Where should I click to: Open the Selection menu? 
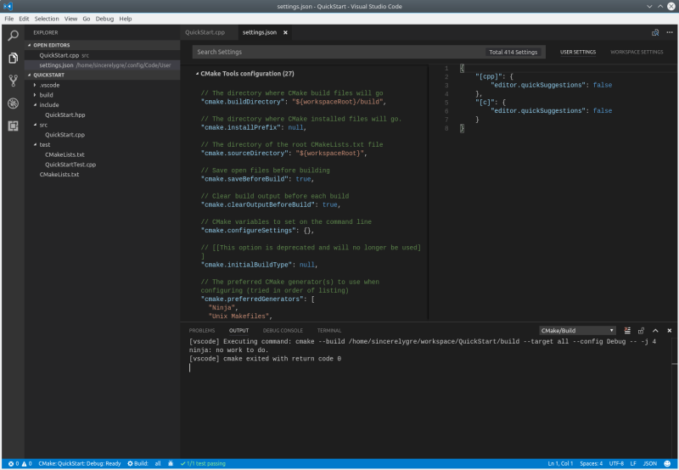[x=47, y=19]
